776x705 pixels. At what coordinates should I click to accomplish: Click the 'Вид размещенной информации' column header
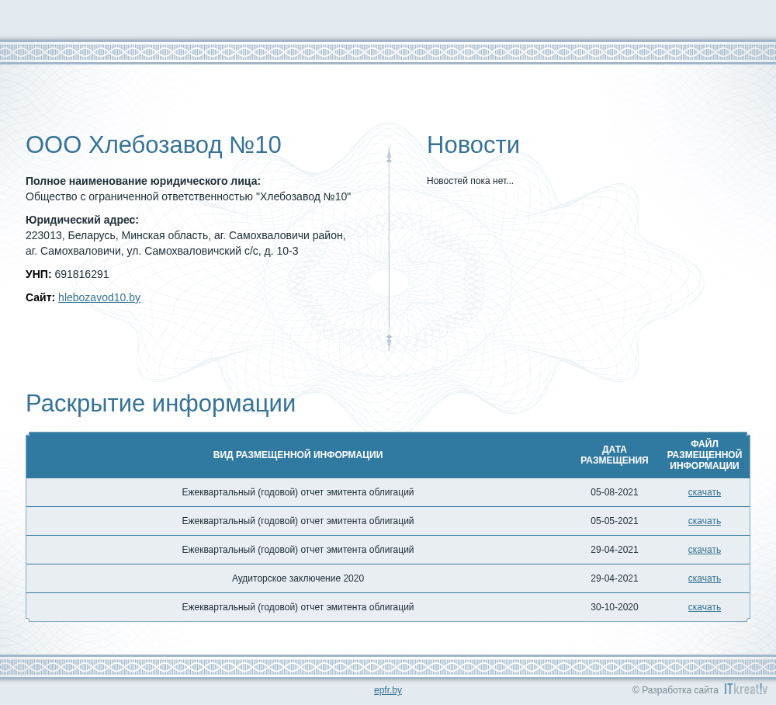tap(298, 454)
